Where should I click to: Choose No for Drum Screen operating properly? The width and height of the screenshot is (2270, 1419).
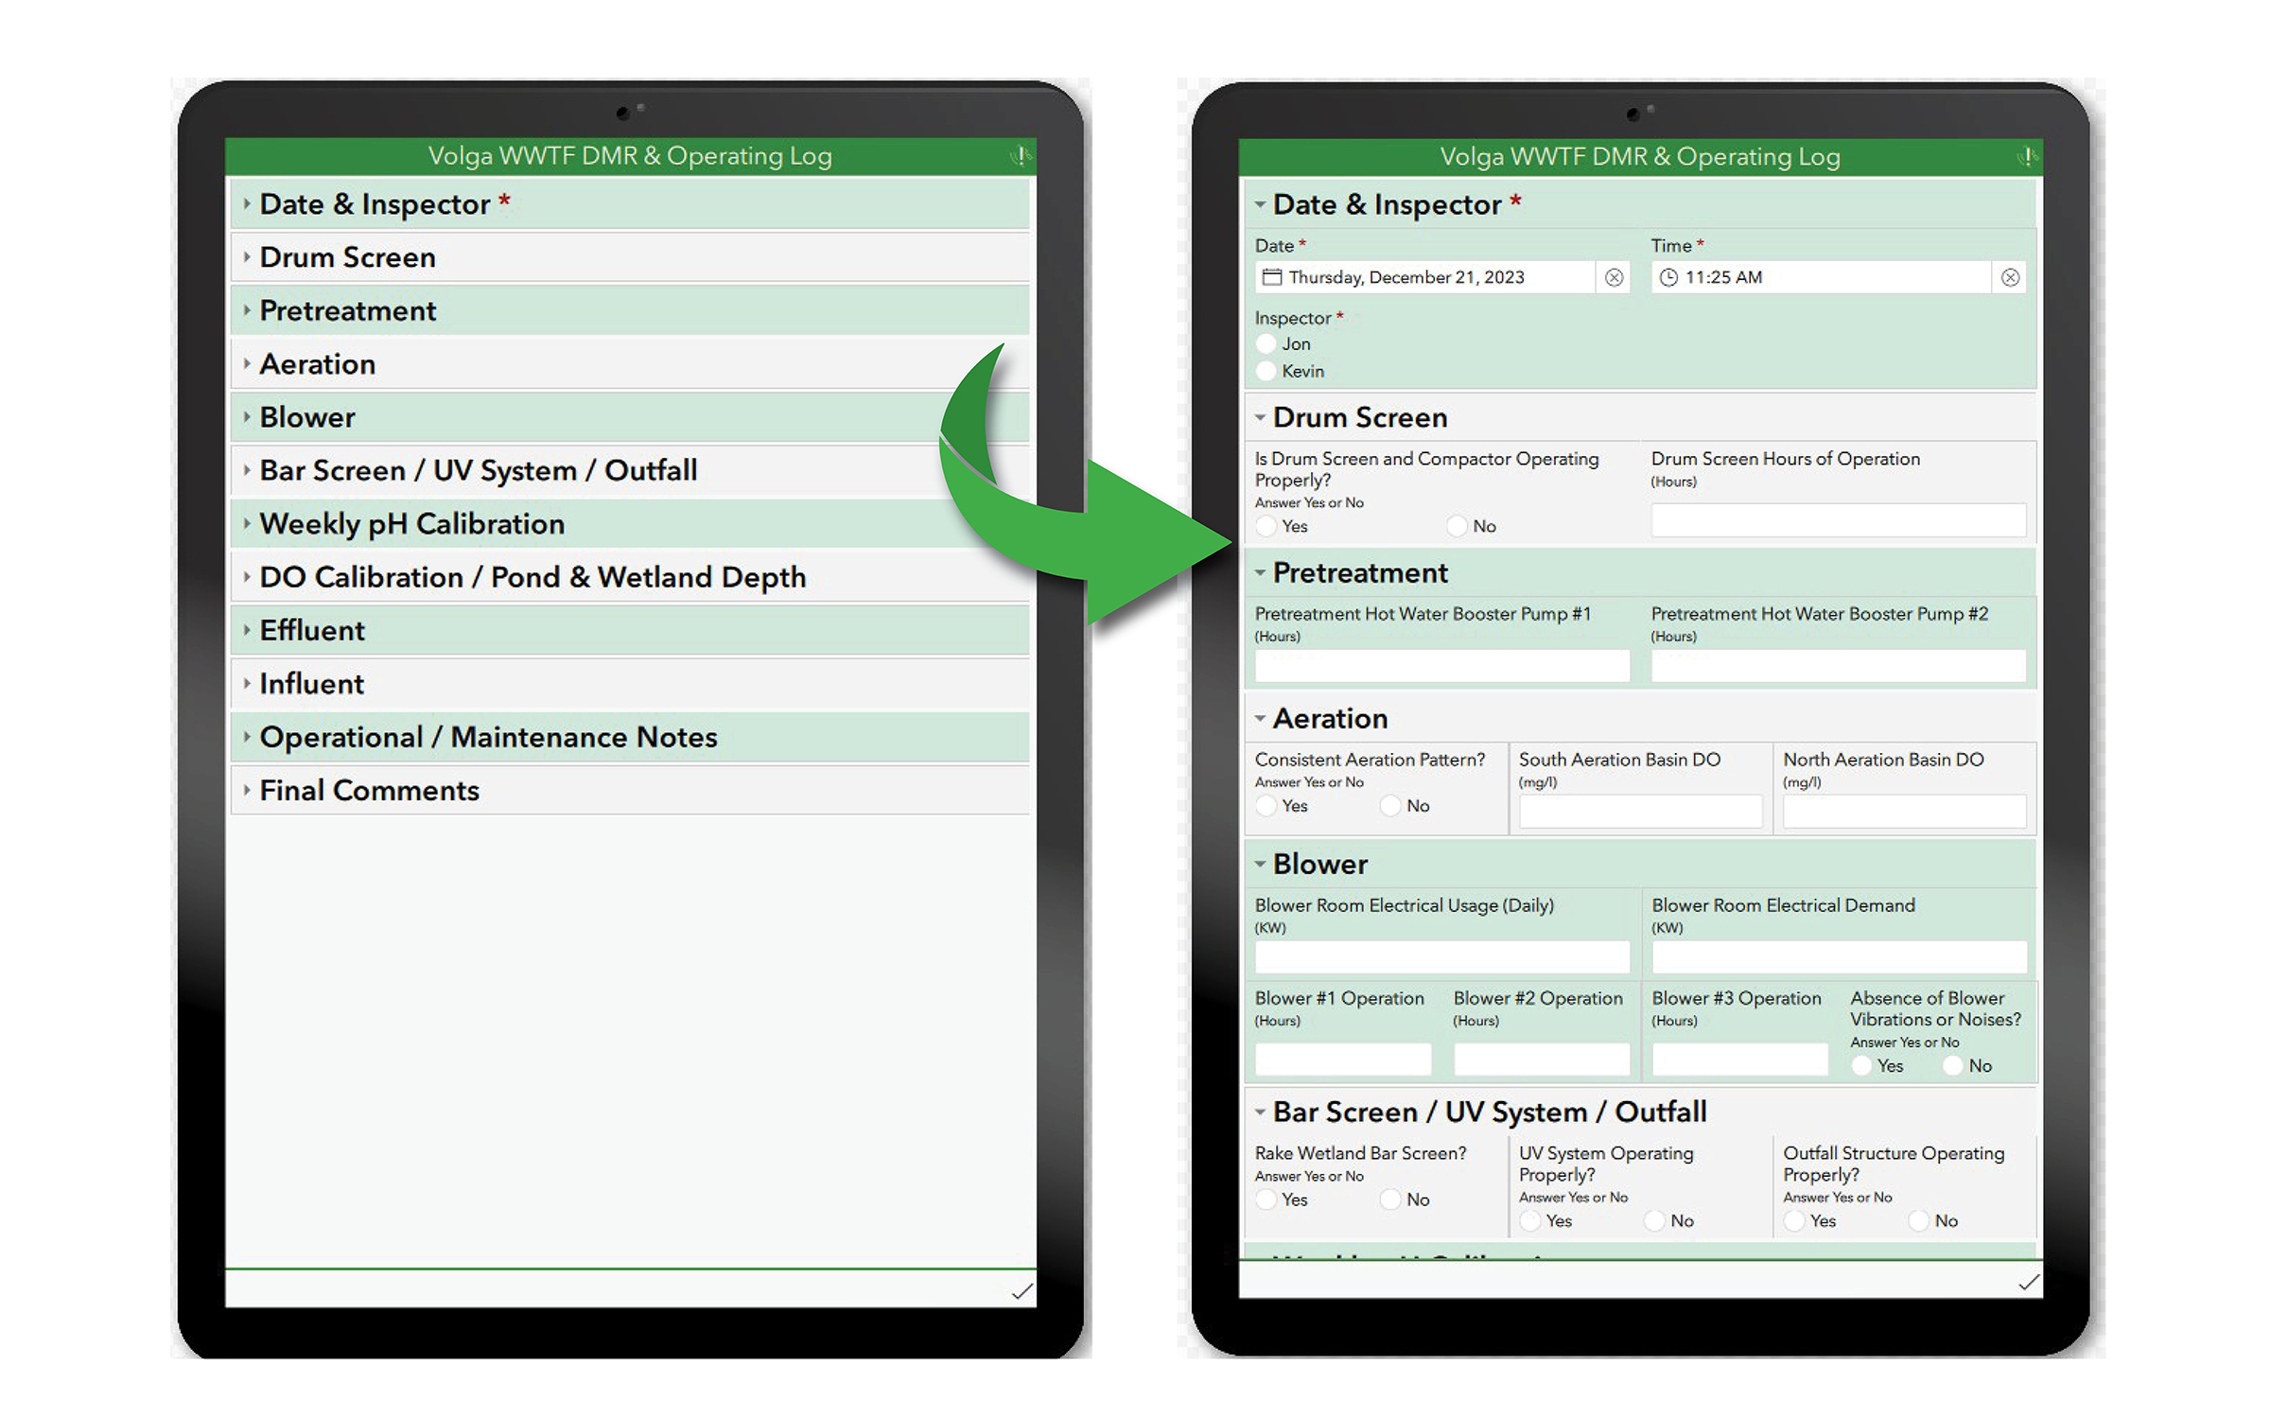click(1458, 526)
